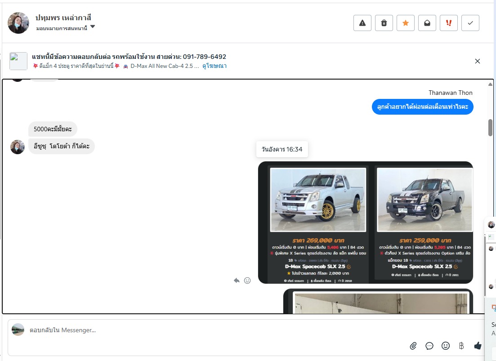Open contact name ปทุมพร เหล่ากาสี
The width and height of the screenshot is (496, 361).
point(63,18)
